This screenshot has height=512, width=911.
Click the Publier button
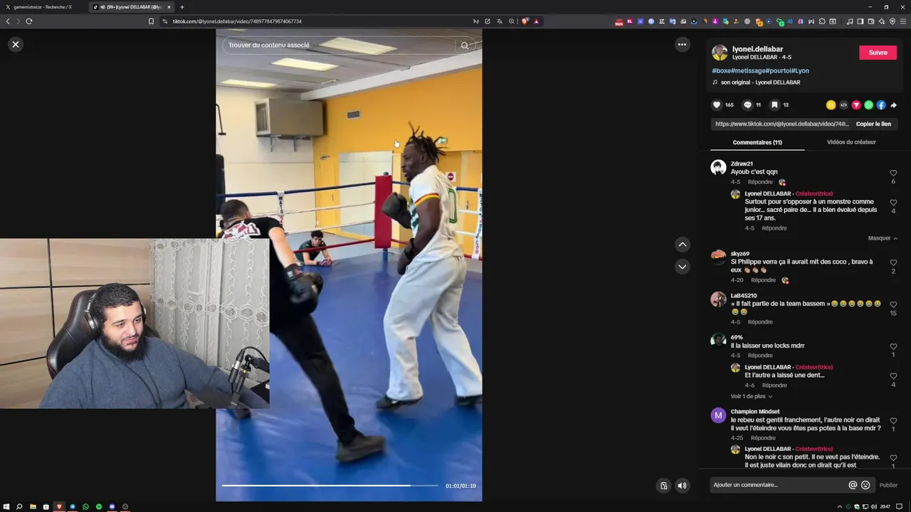[888, 485]
